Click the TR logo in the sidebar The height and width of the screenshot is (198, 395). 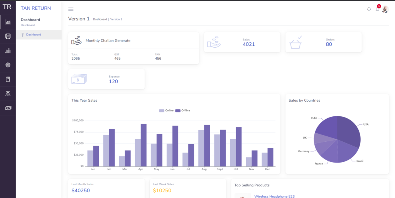[7, 7]
